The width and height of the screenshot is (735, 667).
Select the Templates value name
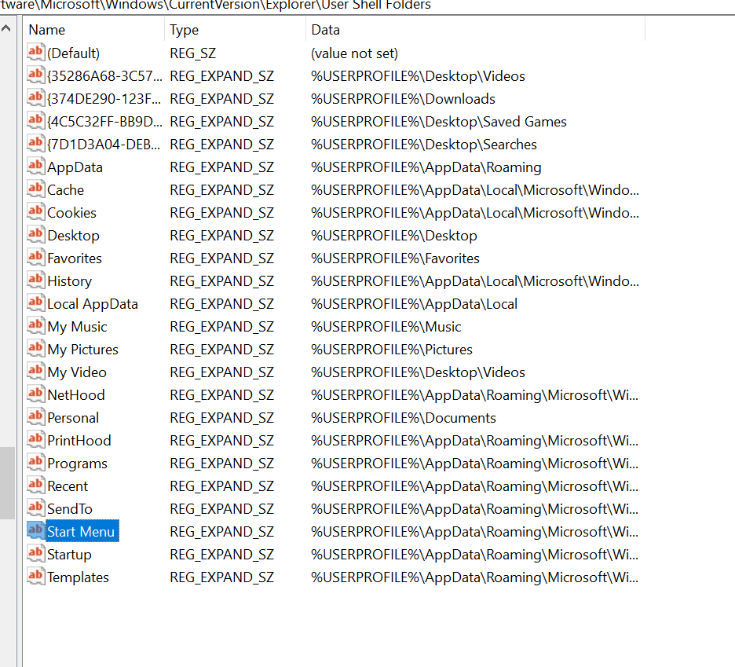point(78,577)
